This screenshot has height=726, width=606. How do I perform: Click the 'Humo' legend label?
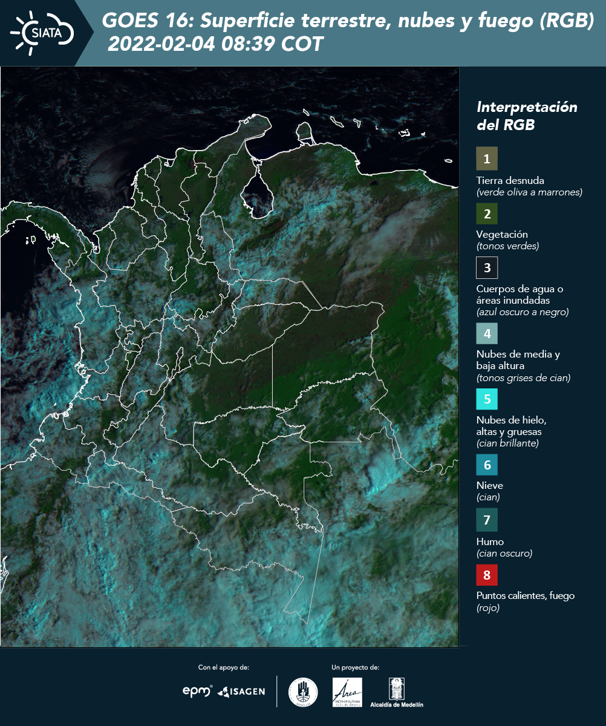[490, 541]
